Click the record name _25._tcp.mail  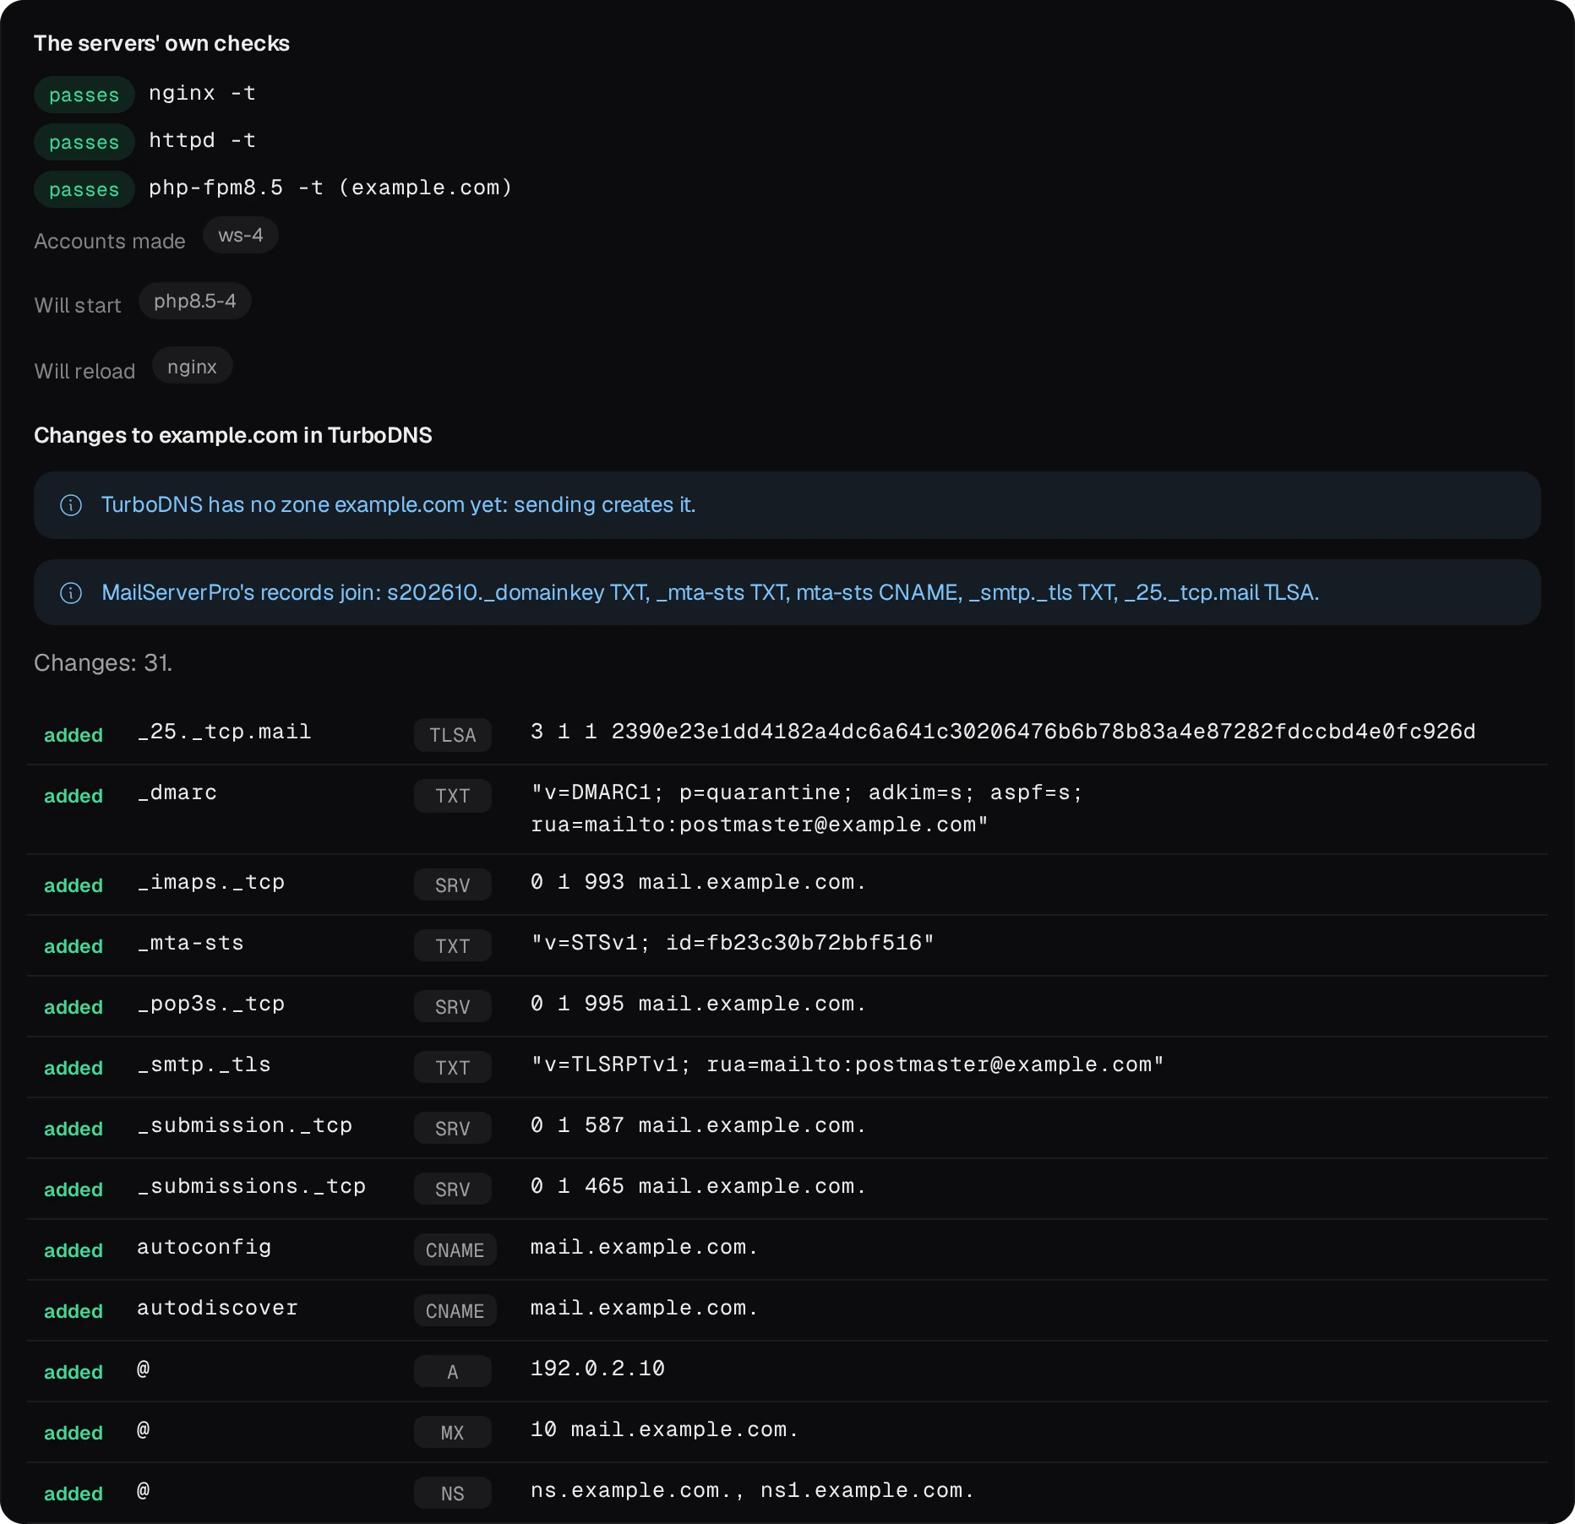224,732
